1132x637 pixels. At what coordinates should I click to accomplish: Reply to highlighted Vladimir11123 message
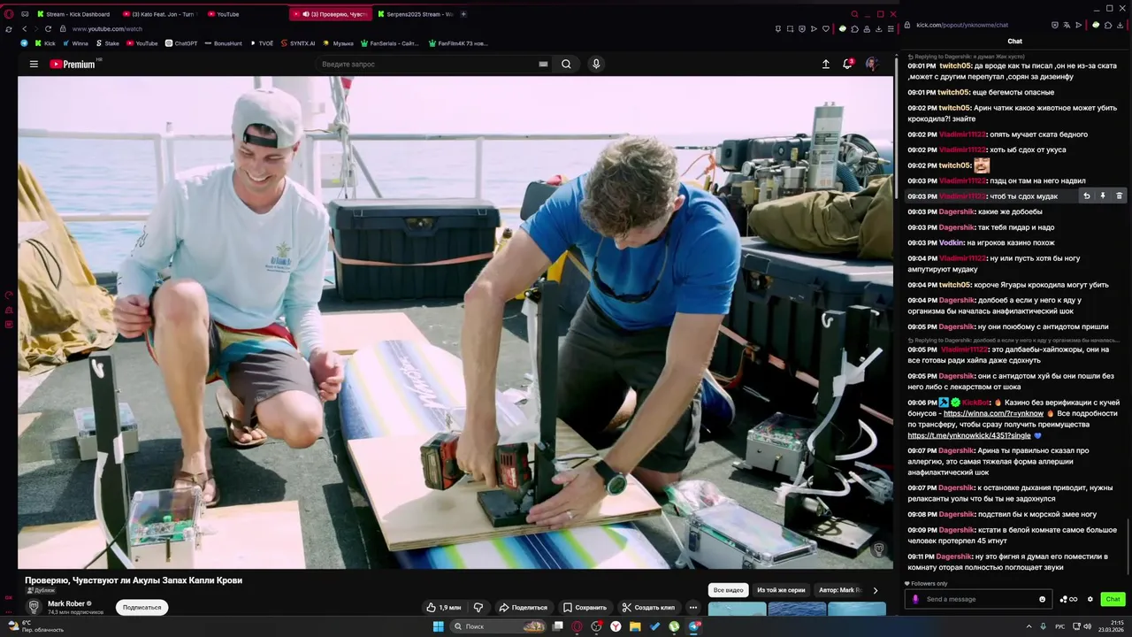[x=1087, y=196]
